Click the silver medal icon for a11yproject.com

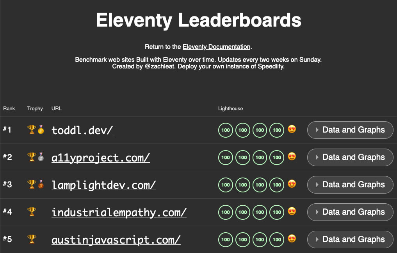[41, 157]
